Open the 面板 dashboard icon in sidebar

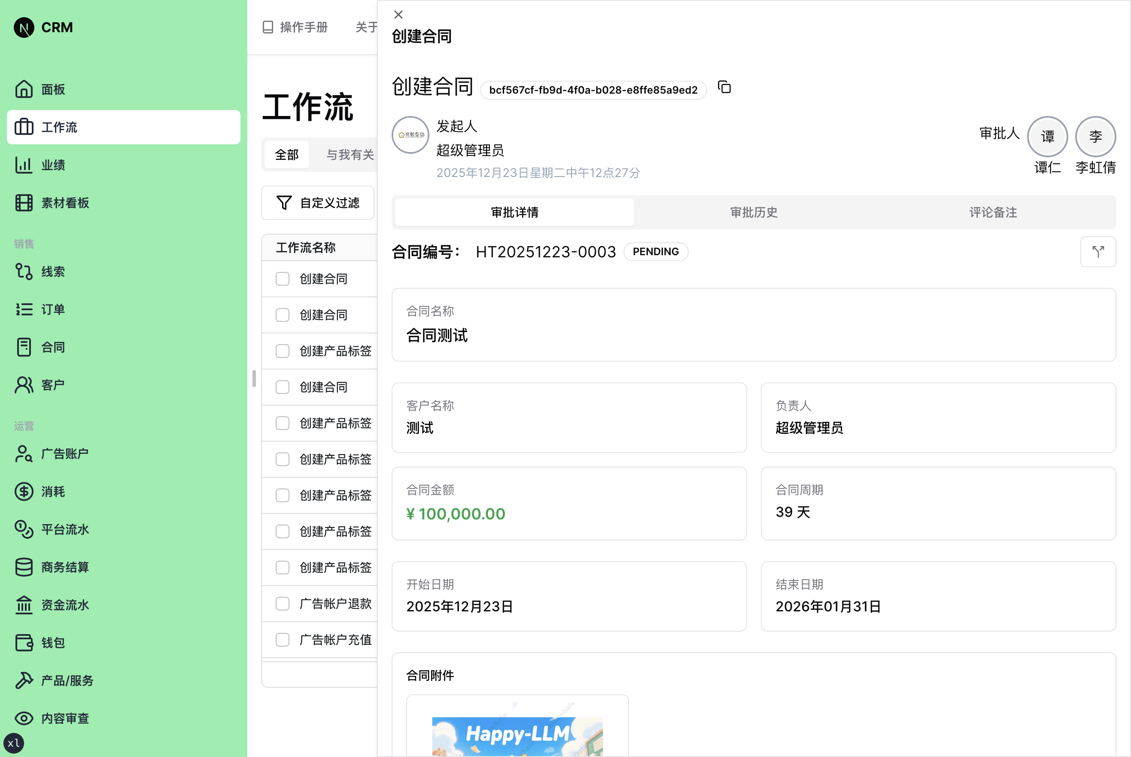pyautogui.click(x=24, y=89)
